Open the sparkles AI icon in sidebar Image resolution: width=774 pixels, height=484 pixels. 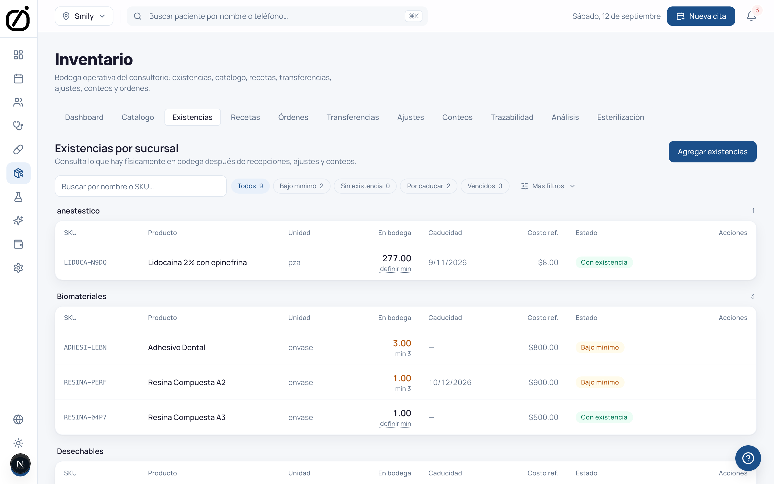coord(18,220)
